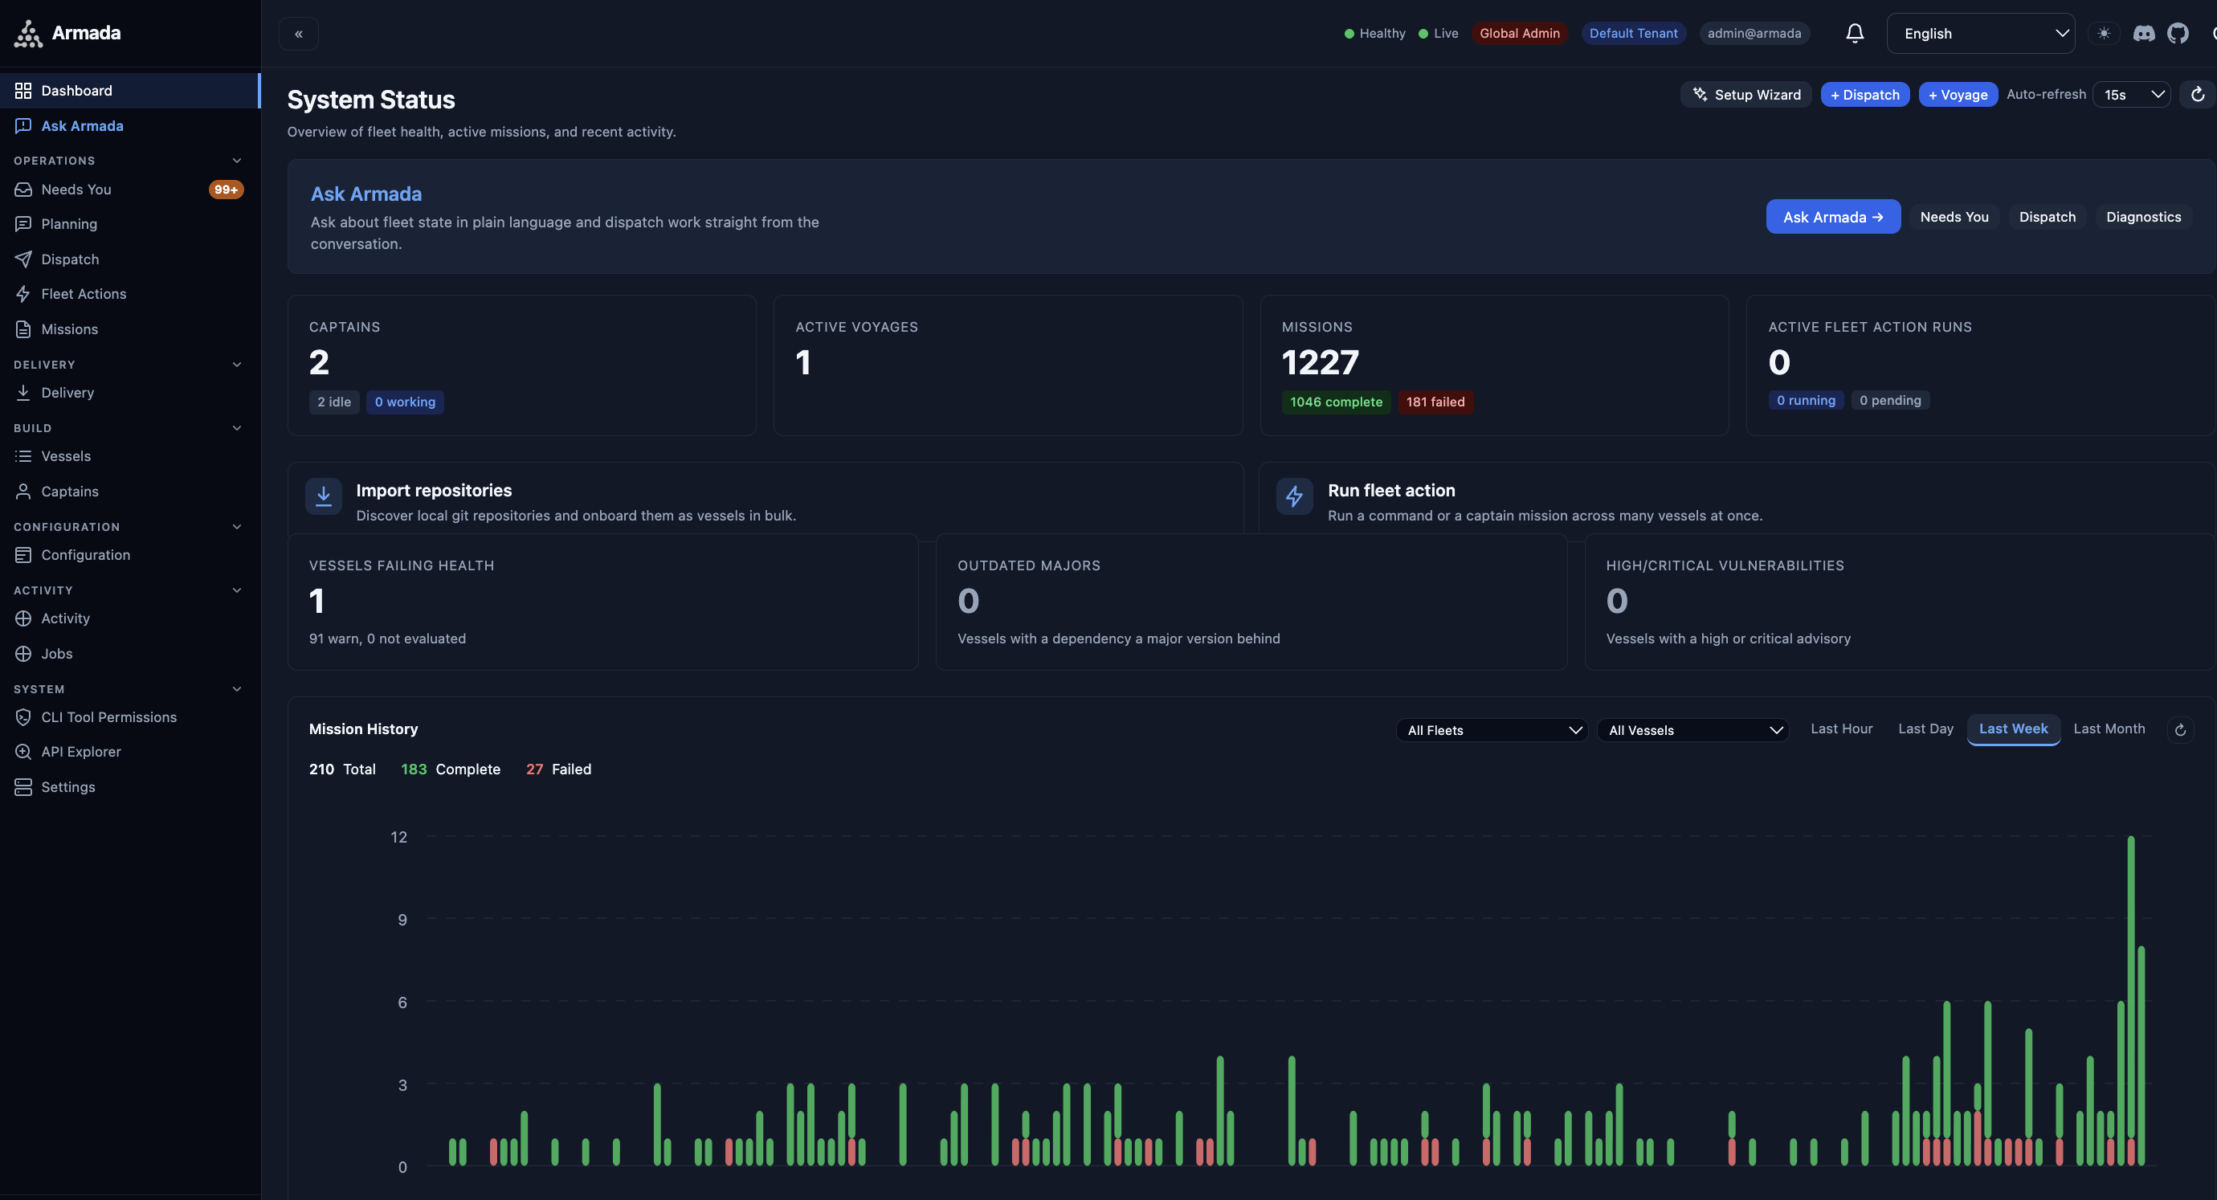This screenshot has width=2217, height=1200.
Task: Click the Import repositories download icon
Action: (x=324, y=496)
